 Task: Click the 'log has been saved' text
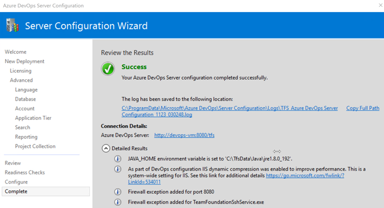177,99
